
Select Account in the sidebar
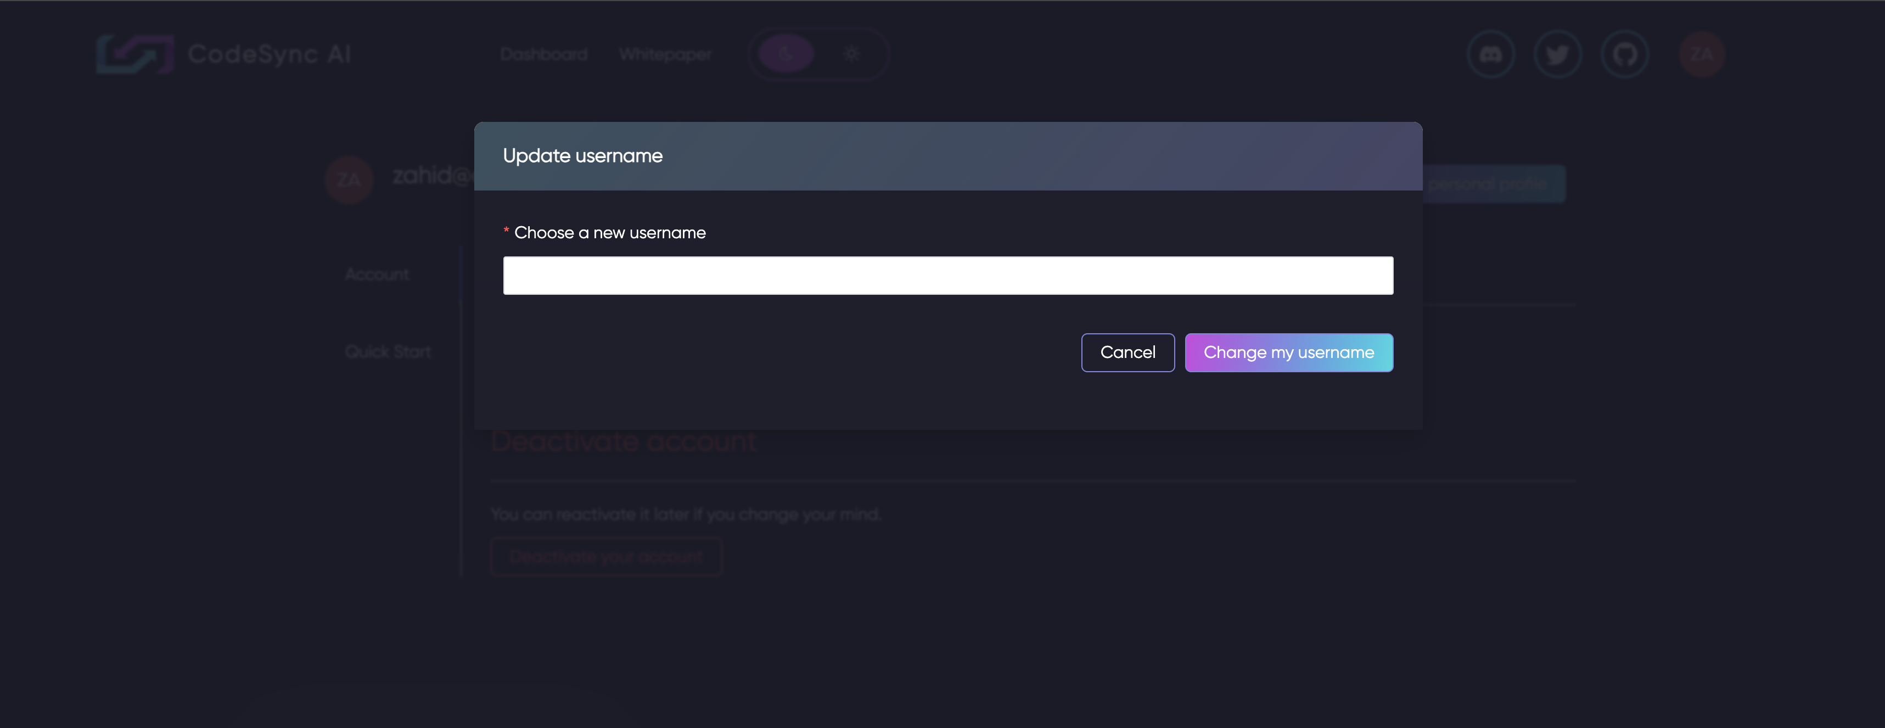tap(377, 275)
